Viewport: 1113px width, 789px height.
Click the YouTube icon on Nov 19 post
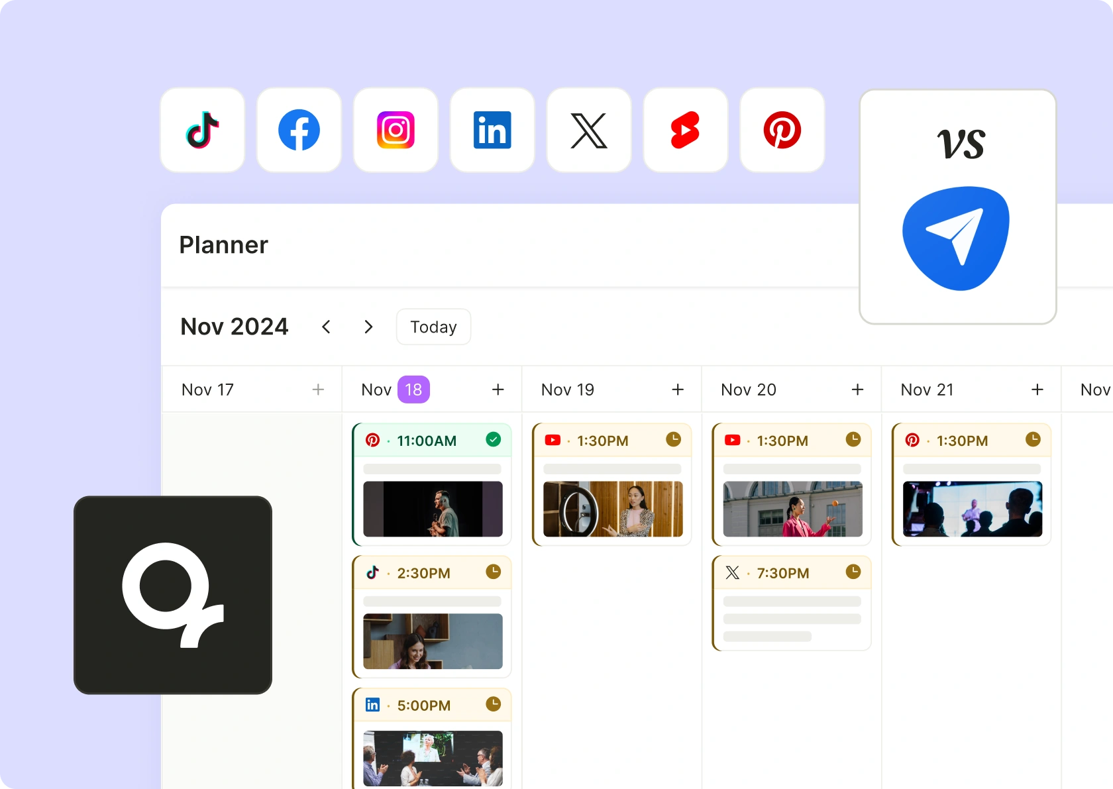pos(553,440)
